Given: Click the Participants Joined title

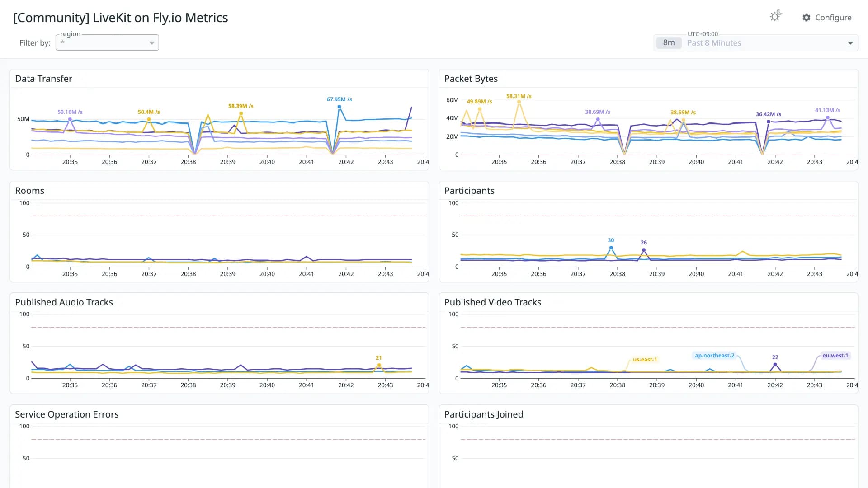Looking at the screenshot, I should [x=483, y=414].
